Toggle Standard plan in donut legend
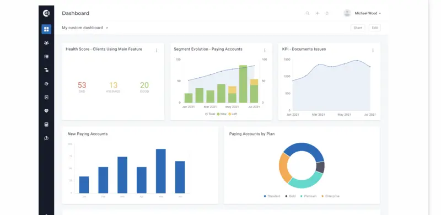This screenshot has height=215, width=441. tap(272, 196)
